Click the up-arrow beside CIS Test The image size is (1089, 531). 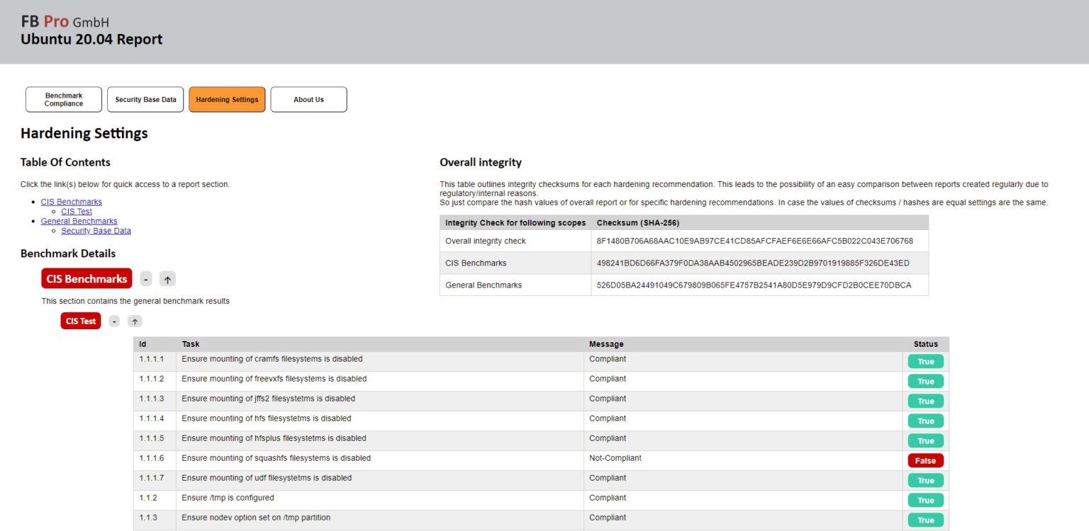(x=134, y=321)
